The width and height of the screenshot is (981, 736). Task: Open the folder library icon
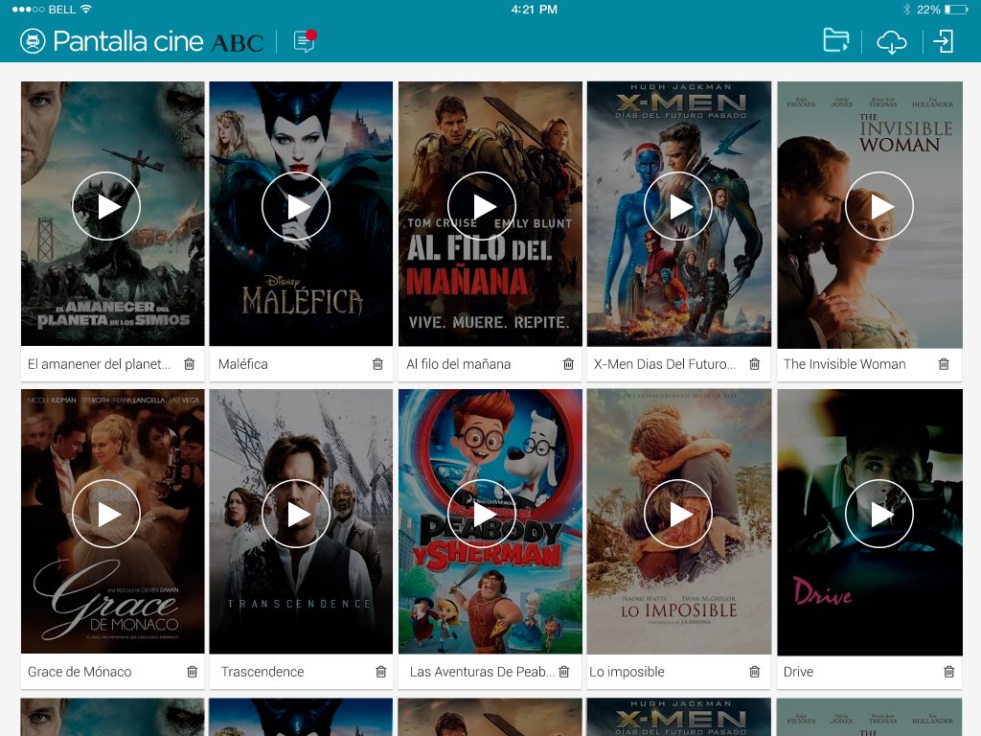836,41
